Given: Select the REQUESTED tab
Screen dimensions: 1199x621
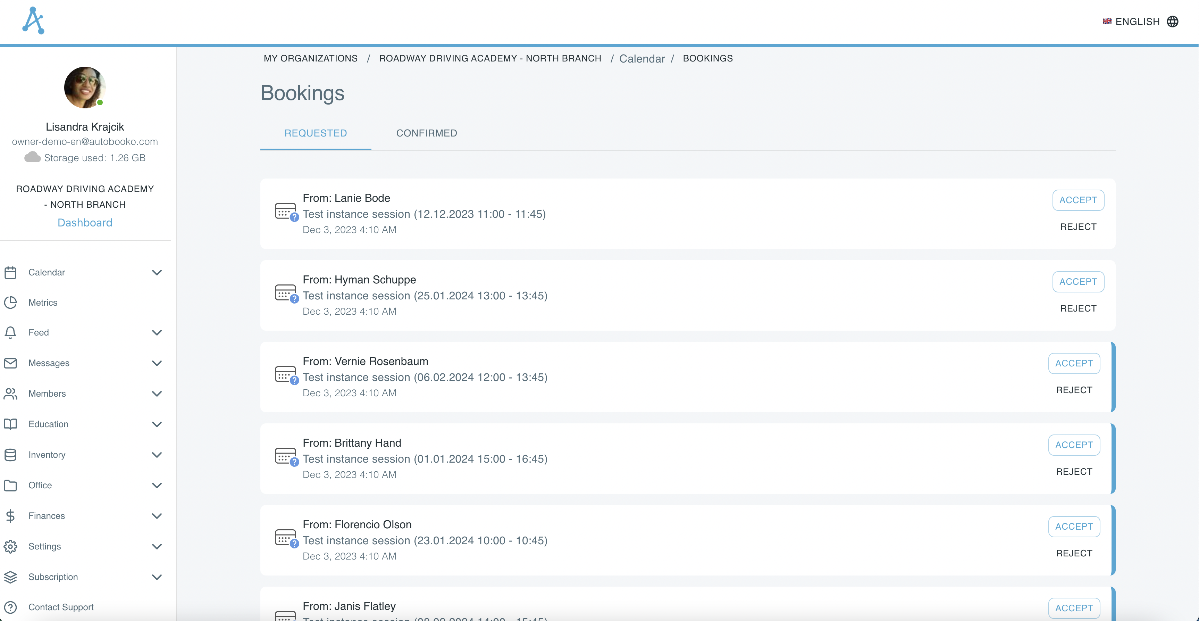Looking at the screenshot, I should [315, 133].
